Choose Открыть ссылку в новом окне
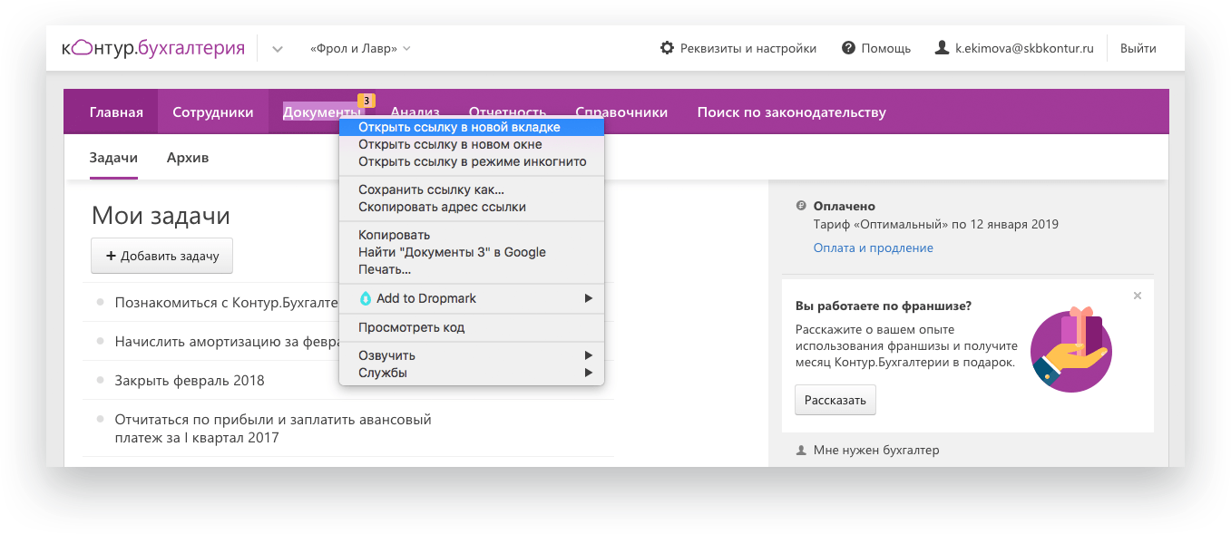 [x=472, y=144]
